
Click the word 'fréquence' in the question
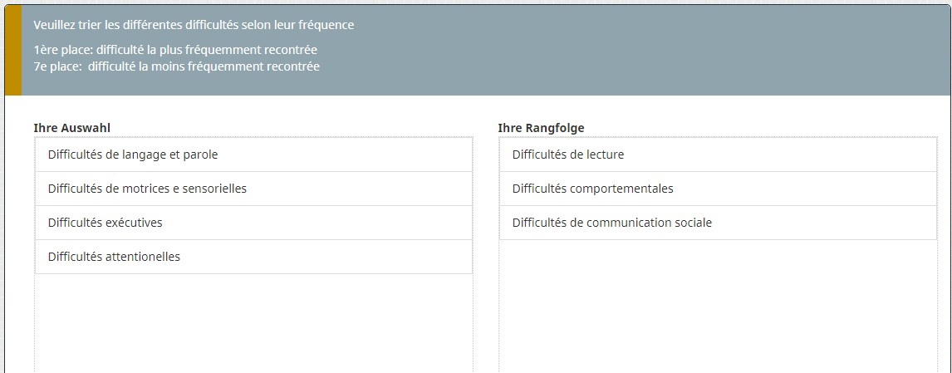[326, 25]
